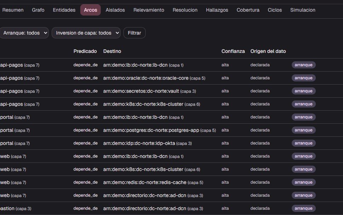Open the 'Arranque: todos' dropdown

[x=24, y=33]
